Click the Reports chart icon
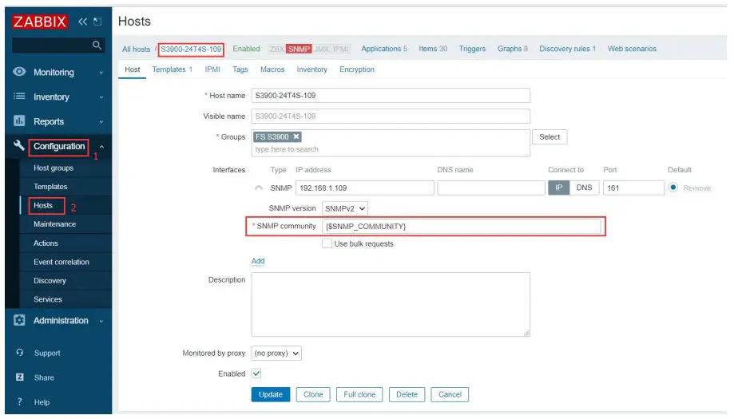Image resolution: width=734 pixels, height=419 pixels. [x=19, y=121]
